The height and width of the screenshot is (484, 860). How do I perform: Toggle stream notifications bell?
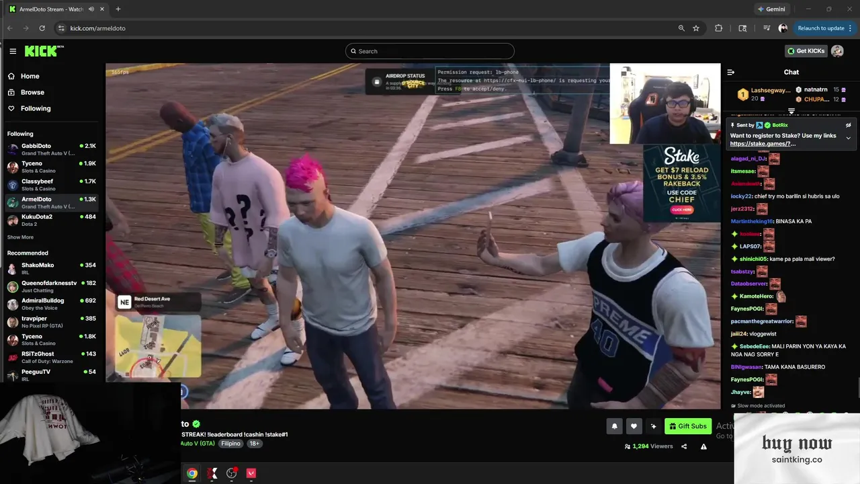[x=614, y=426]
